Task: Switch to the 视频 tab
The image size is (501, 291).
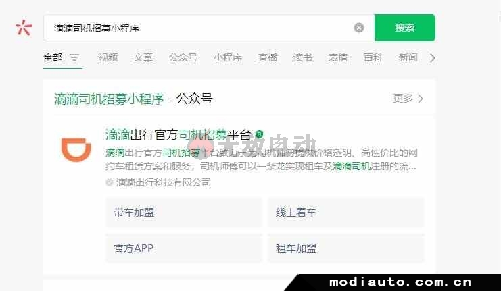Action: pos(108,58)
